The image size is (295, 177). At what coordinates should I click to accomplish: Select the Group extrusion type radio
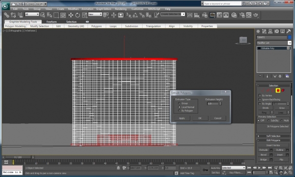point(179,103)
